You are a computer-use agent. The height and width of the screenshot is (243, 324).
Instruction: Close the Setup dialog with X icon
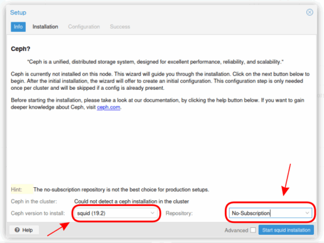[309, 12]
